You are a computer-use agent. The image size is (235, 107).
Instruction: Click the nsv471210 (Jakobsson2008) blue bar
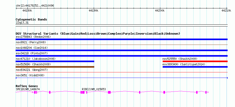tap(55, 61)
